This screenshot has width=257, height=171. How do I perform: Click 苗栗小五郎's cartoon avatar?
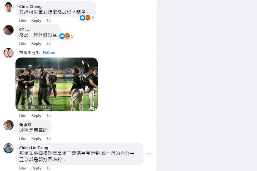[9, 53]
